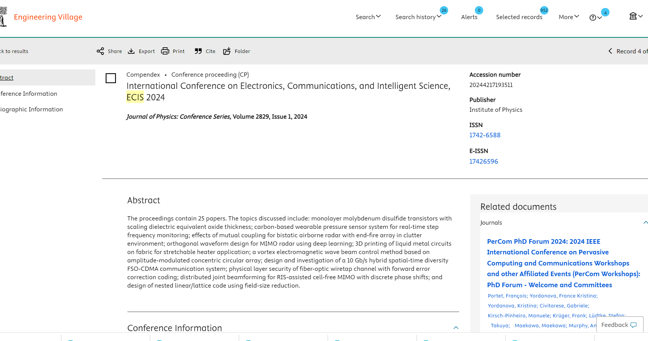Open the Search dropdown menu
The image size is (648, 341).
coord(368,17)
